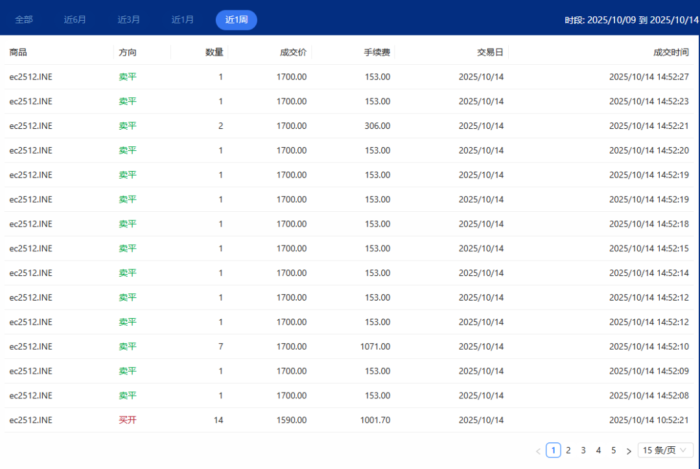Go to previous page arrow
The image size is (700, 469).
coord(538,451)
